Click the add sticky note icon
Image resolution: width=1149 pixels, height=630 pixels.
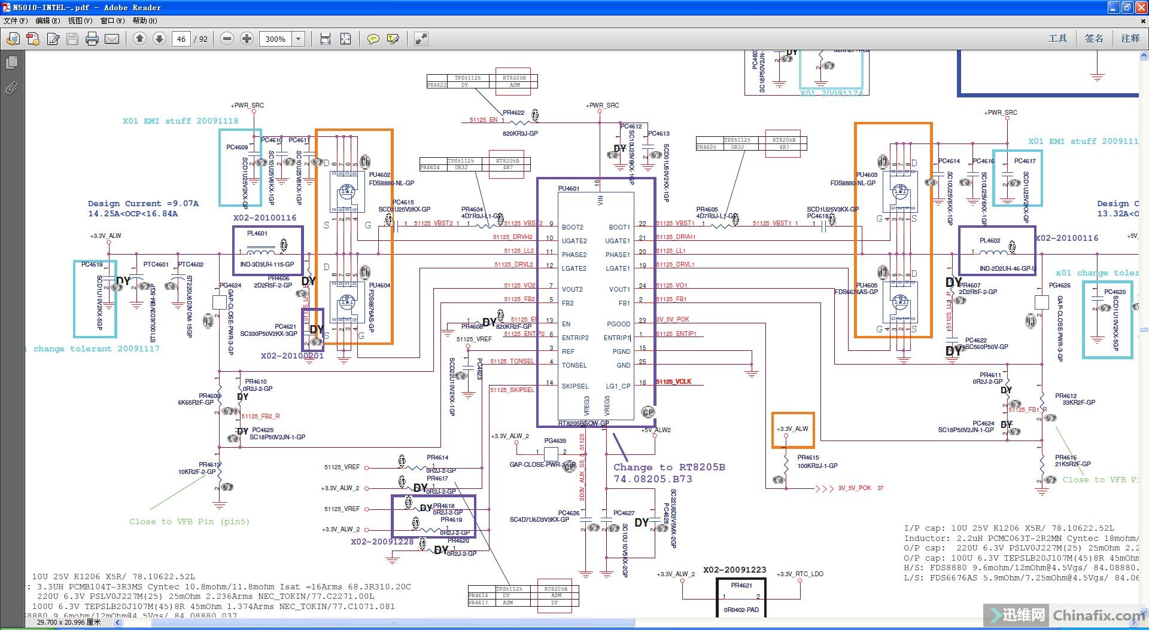click(373, 39)
